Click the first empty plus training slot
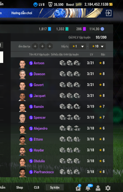 pos(35,46)
